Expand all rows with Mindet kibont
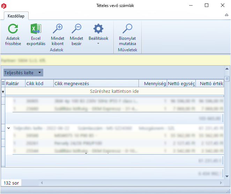Viewport: 231px width, 194px height. pos(57,29)
